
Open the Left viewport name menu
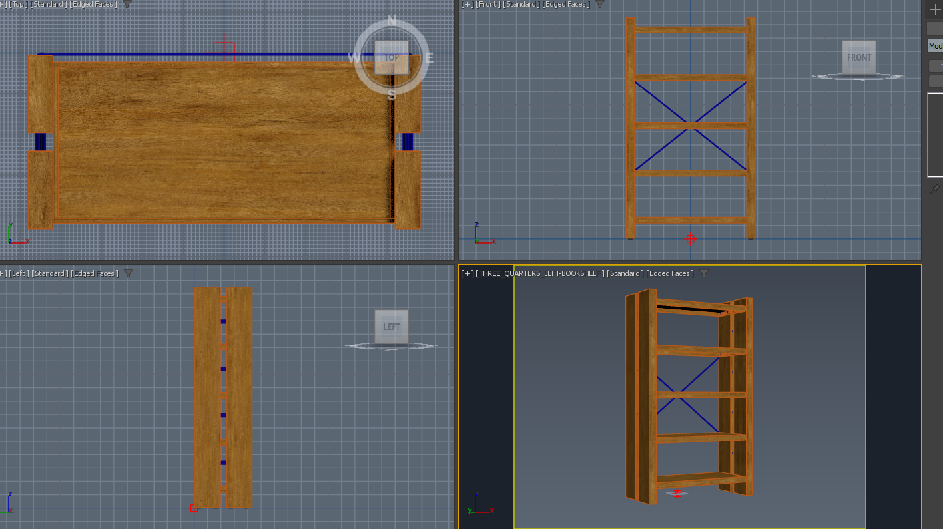[18, 273]
